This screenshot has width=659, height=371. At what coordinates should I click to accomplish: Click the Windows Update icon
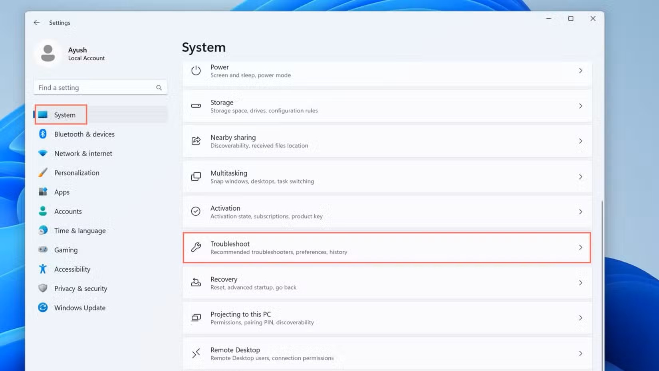[43, 308]
